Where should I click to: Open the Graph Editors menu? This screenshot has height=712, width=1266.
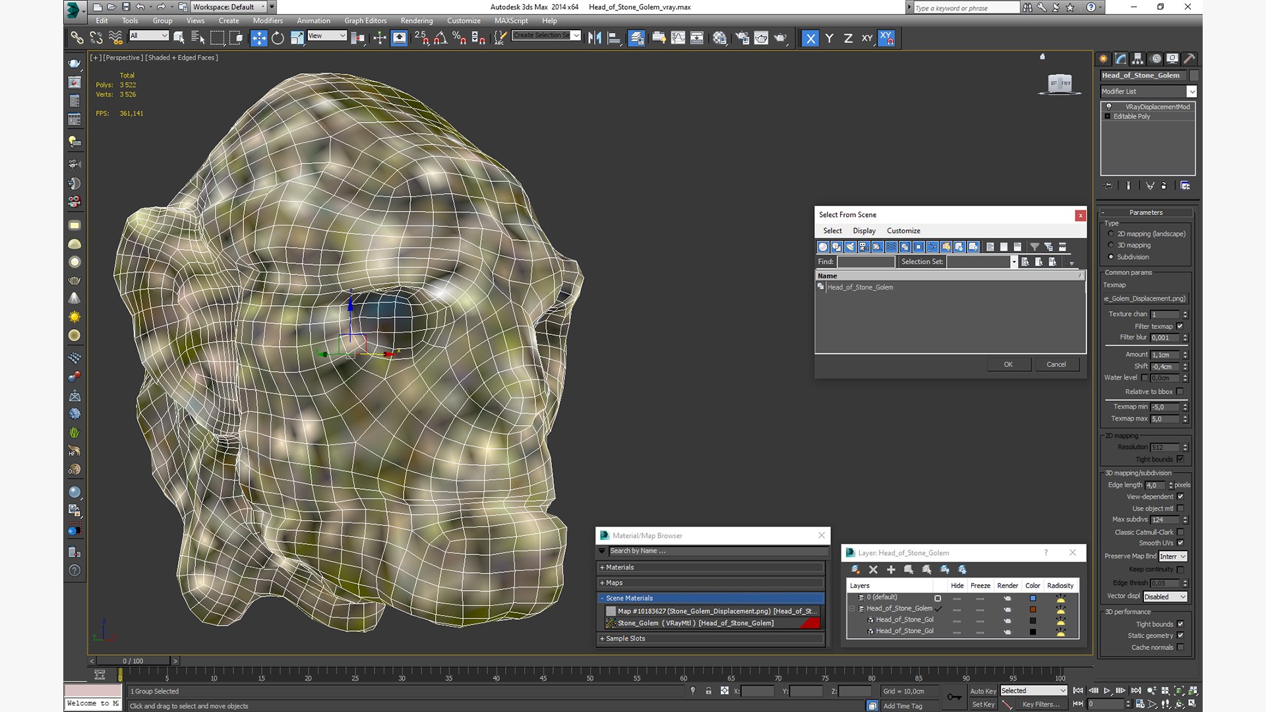(x=365, y=21)
